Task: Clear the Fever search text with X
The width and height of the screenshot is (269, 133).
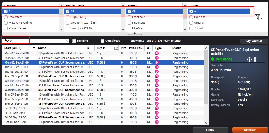Action: [67, 41]
